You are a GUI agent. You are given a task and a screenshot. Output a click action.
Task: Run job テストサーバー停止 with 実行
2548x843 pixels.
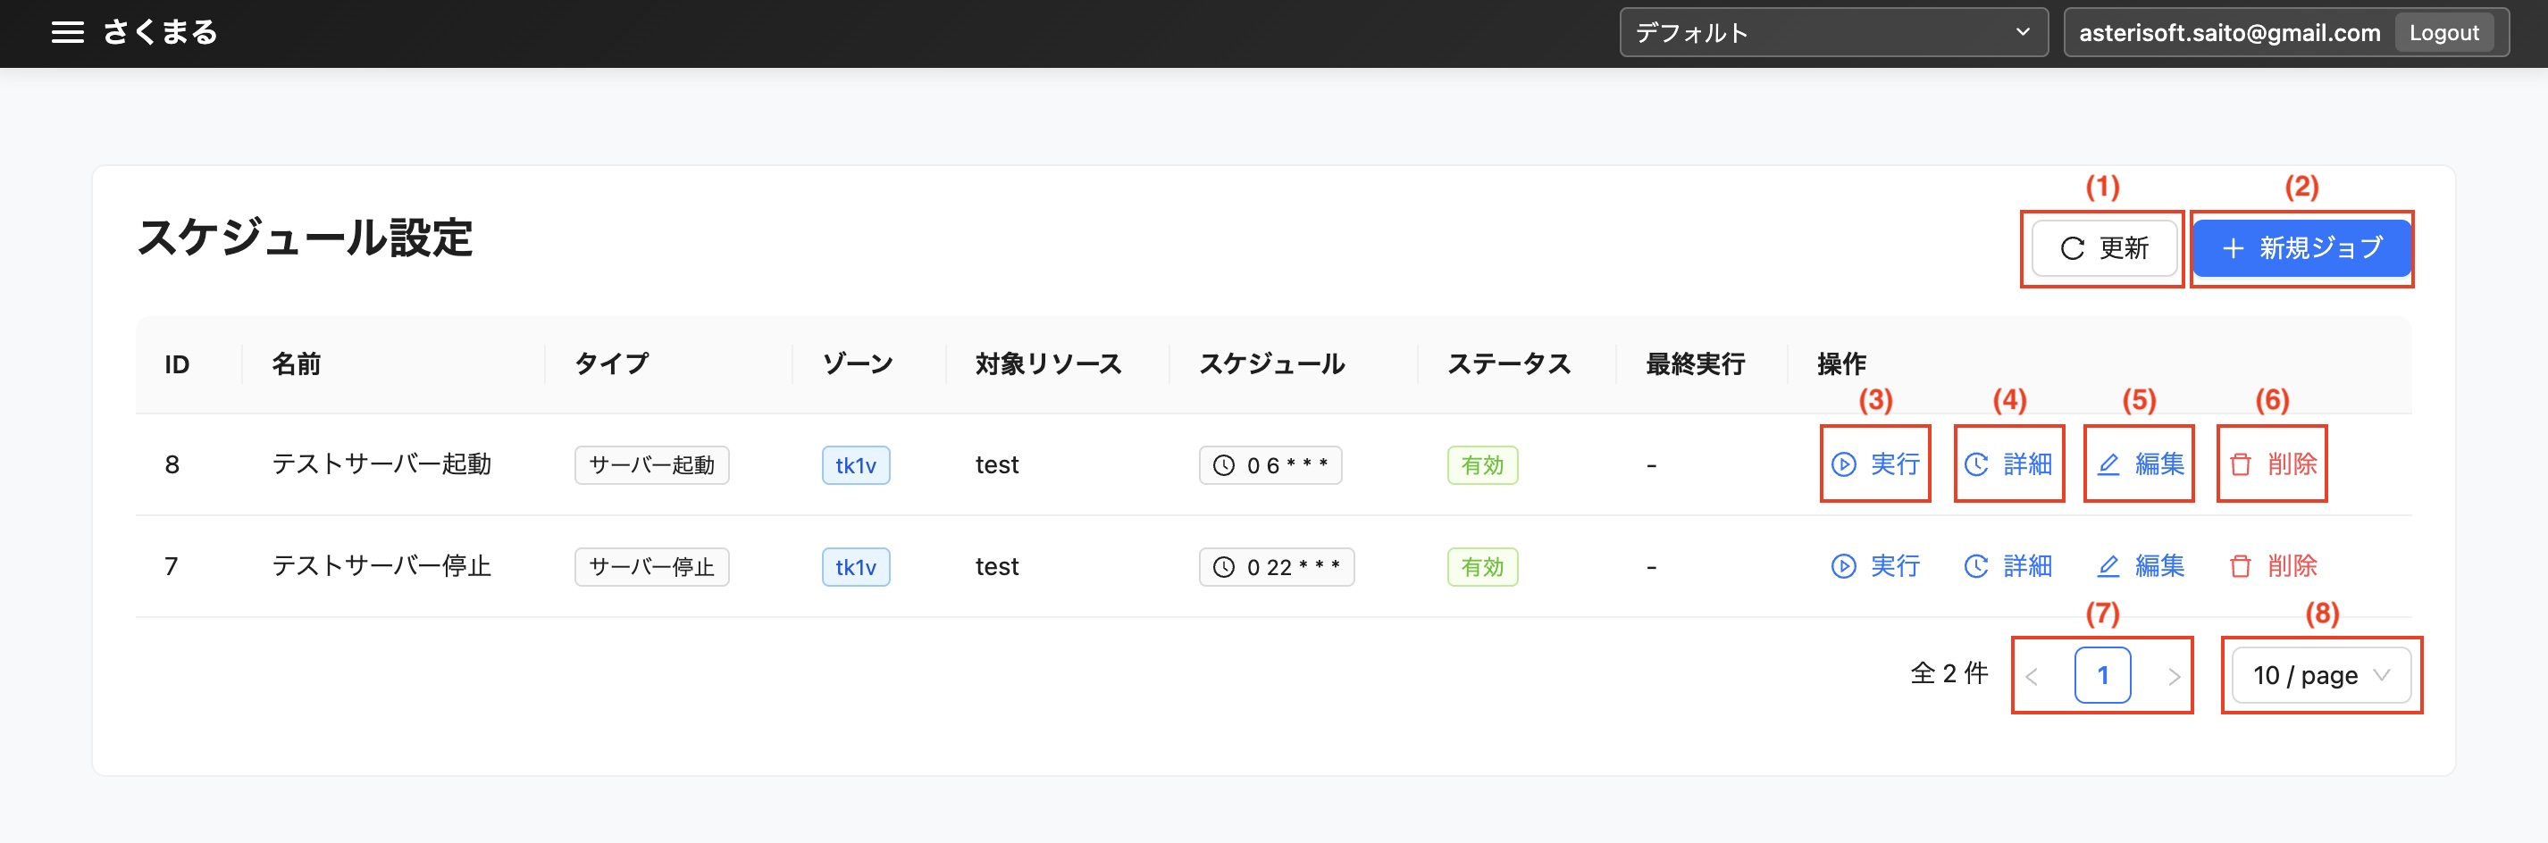1875,566
